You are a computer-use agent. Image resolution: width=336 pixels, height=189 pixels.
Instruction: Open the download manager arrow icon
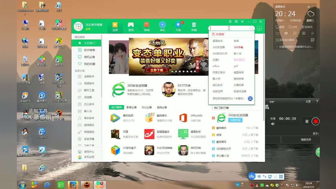[x=259, y=28]
